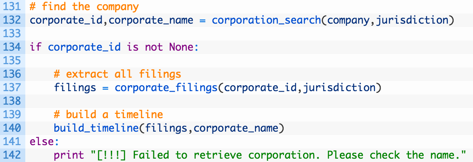
Task: Select line number 132 in the gutter
Action: coord(12,20)
